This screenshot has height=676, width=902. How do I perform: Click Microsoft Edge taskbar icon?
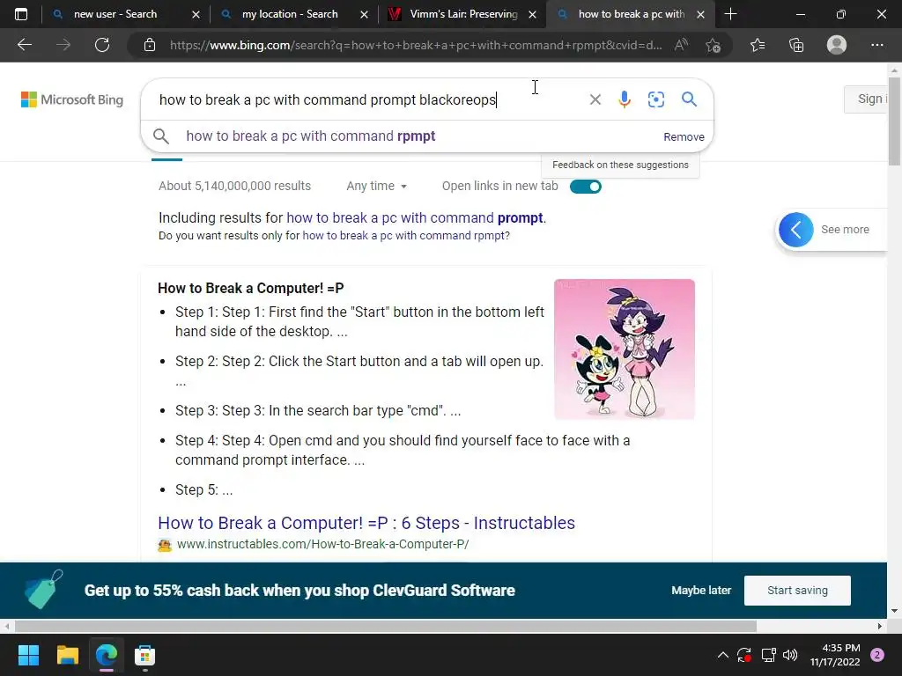[x=107, y=655]
